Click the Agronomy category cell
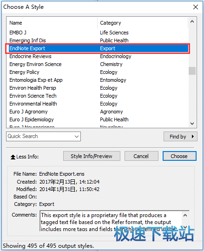Screen dimensions: 204x251 [x=112, y=112]
